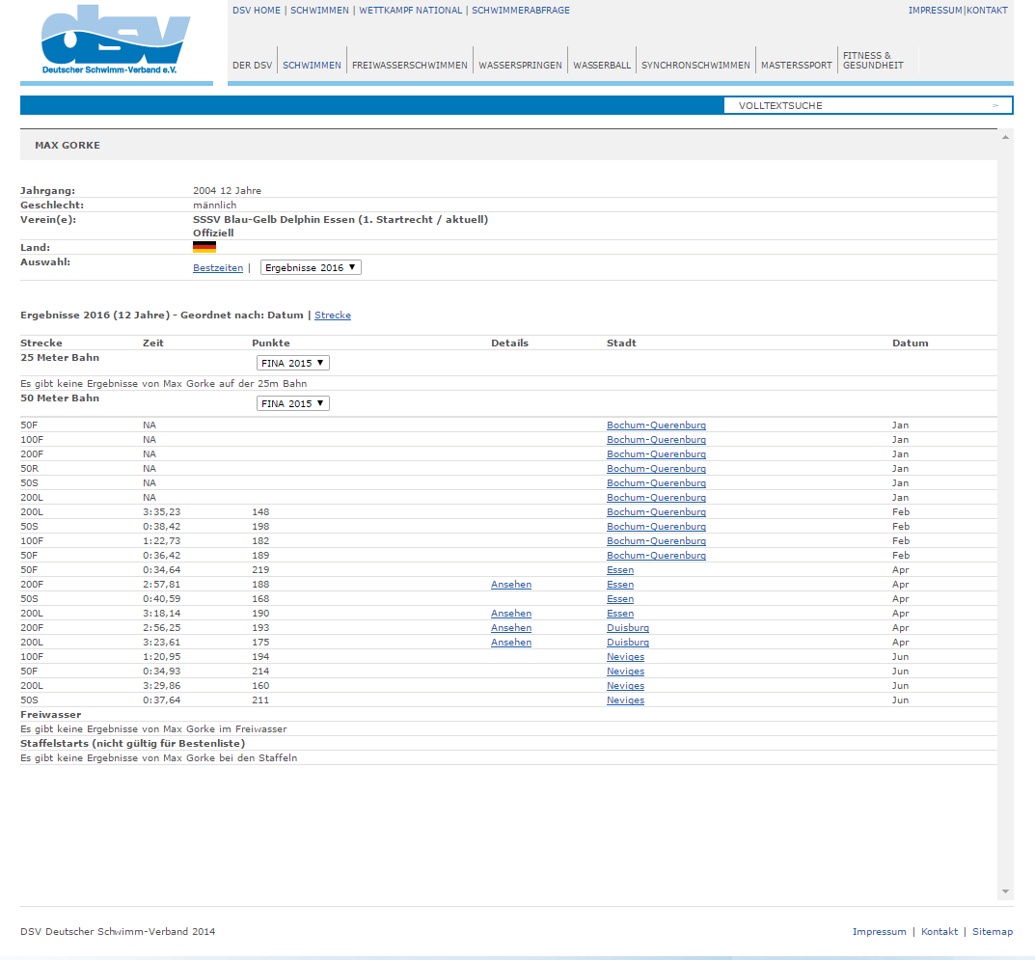
Task: Open Bochum-Querenburg for 100F 1:22,73 row
Action: click(x=656, y=541)
